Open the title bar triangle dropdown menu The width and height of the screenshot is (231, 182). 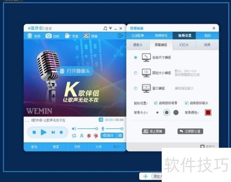(x=110, y=28)
